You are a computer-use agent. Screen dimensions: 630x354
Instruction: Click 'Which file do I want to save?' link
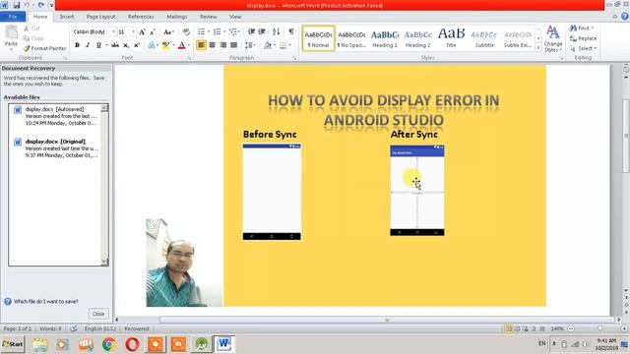tap(46, 301)
